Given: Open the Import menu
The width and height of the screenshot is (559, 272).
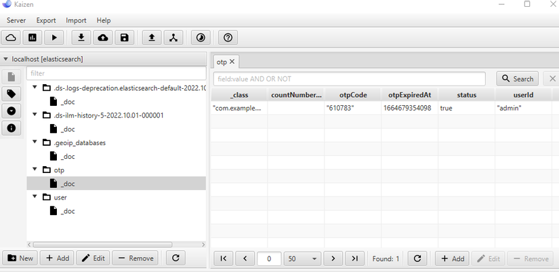Looking at the screenshot, I should tap(76, 20).
